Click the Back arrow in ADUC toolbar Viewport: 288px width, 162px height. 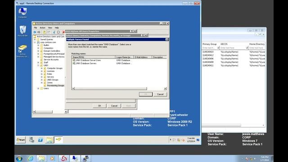(x=35, y=32)
